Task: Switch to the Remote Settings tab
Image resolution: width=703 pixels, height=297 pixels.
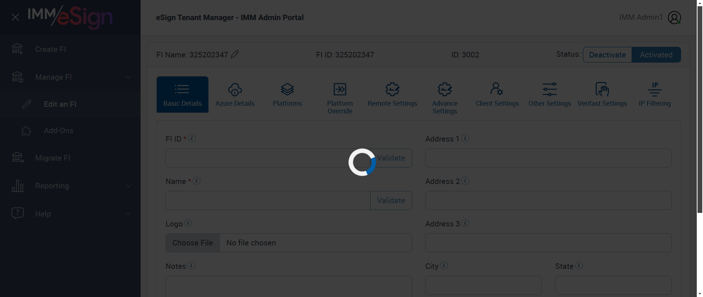Action: (x=393, y=94)
